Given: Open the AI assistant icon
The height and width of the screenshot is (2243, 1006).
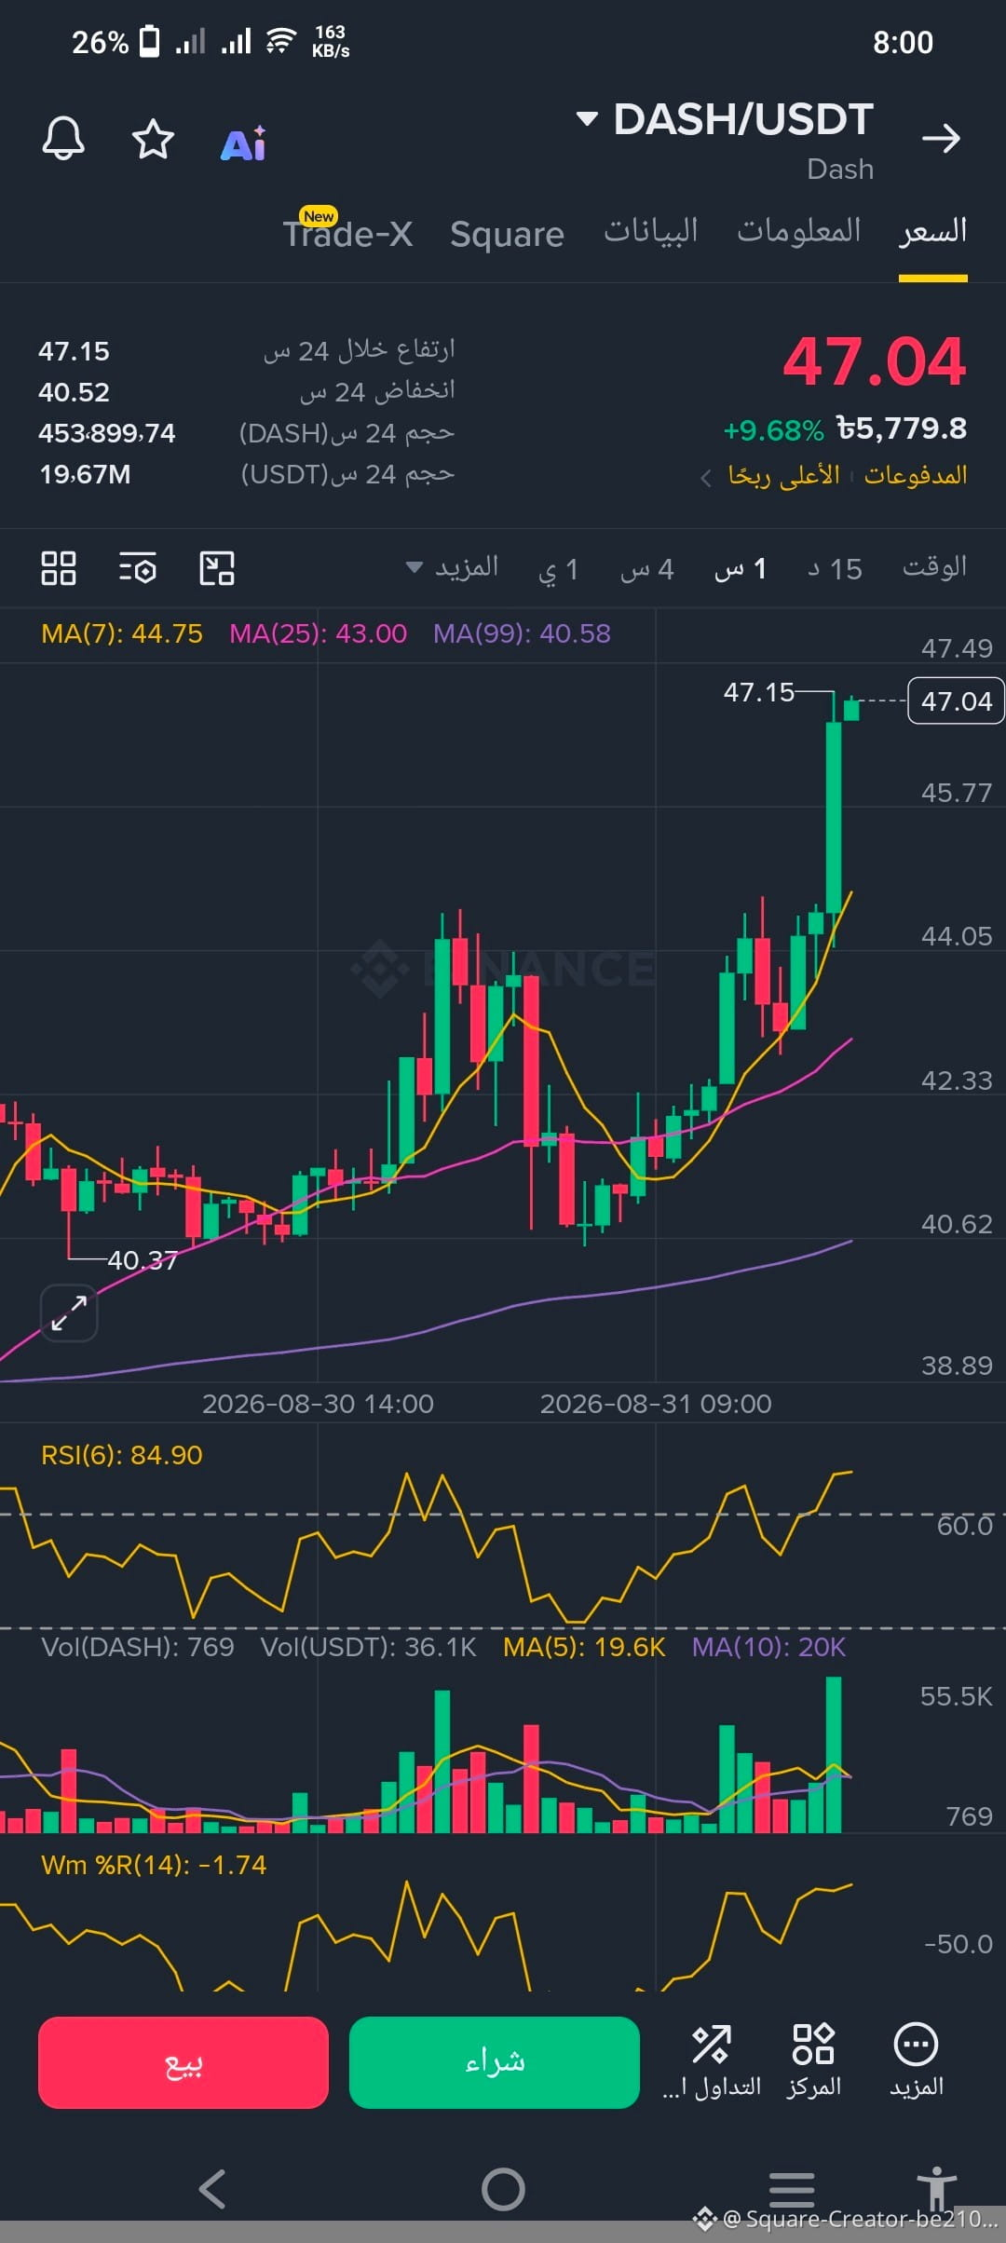Looking at the screenshot, I should tap(244, 143).
